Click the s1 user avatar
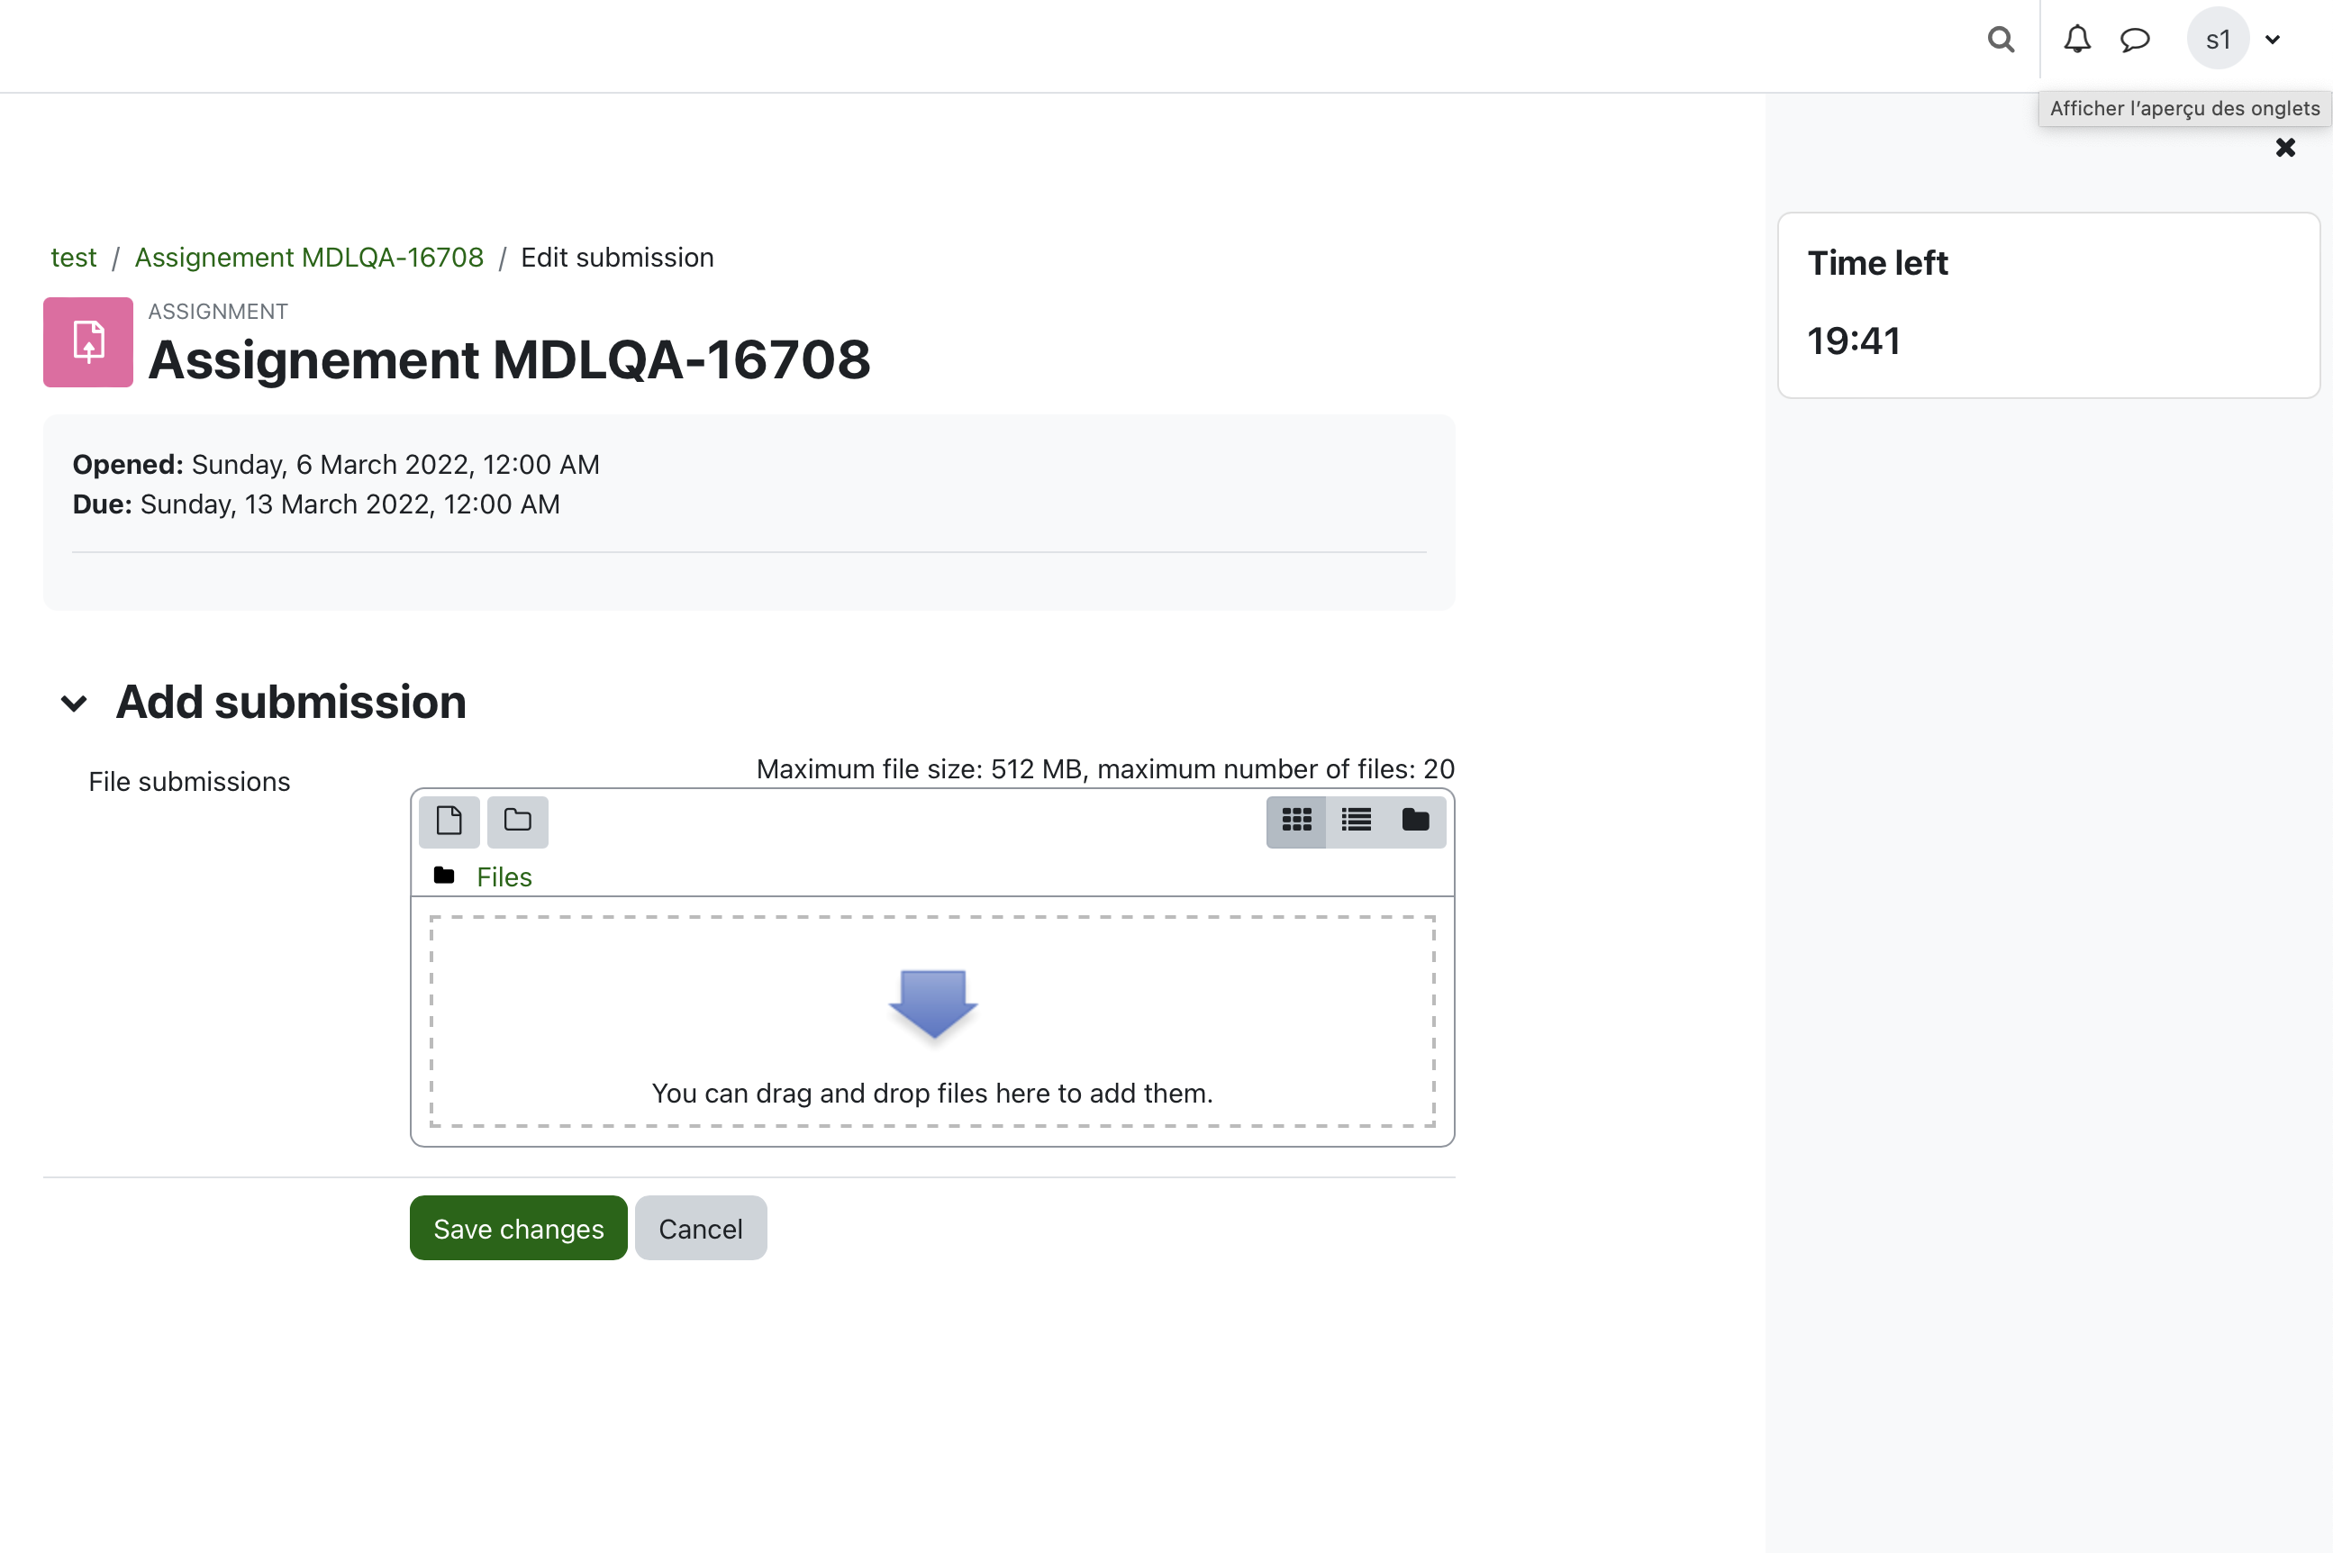Screen dimensions: 2333x1553 (2217, 40)
